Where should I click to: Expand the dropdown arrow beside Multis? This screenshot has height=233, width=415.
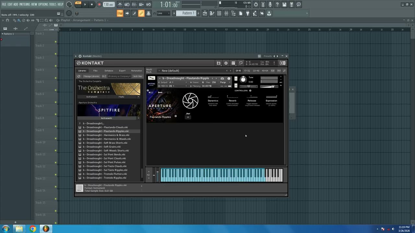138,97
